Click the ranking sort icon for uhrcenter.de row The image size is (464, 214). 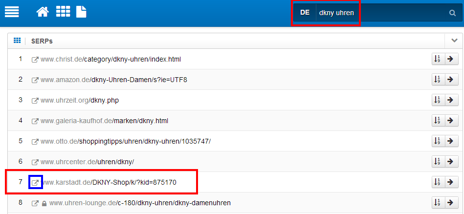tap(438, 161)
